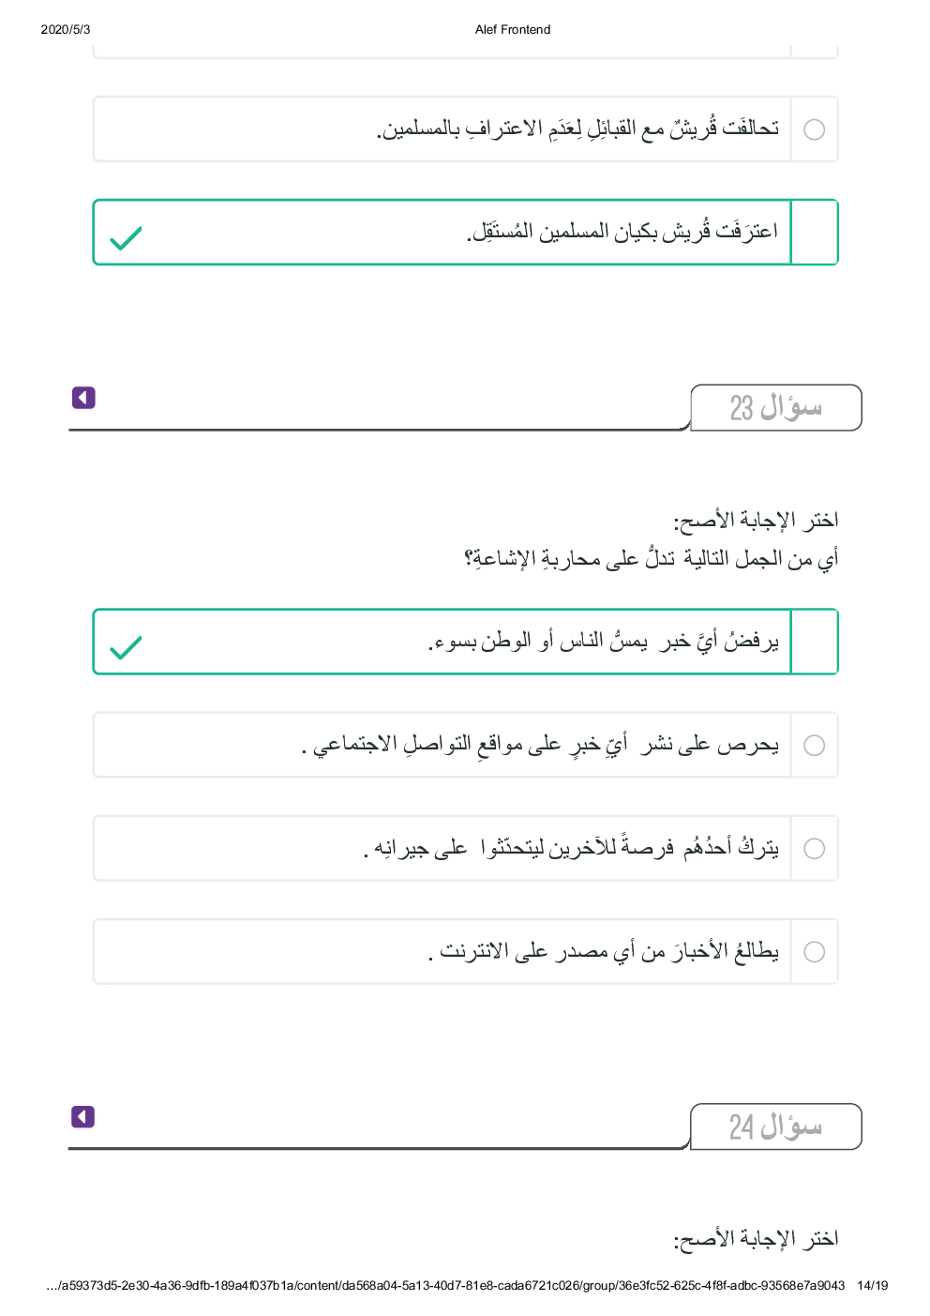This screenshot has height=1316, width=930.
Task: Click green checkmark on يرفض أيّ خبر answer
Action: pos(126,647)
